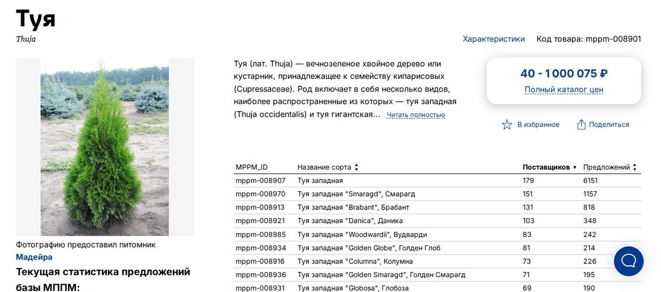
Task: Click the В избранное label
Action: pyautogui.click(x=538, y=125)
